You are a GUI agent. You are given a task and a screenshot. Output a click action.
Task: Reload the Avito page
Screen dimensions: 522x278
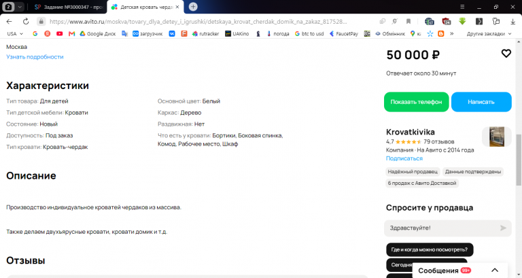click(x=26, y=21)
